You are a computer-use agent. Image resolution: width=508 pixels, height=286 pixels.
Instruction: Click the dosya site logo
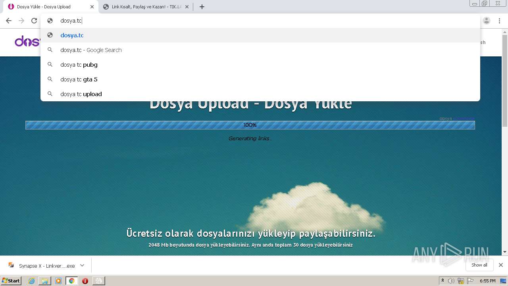(27, 41)
